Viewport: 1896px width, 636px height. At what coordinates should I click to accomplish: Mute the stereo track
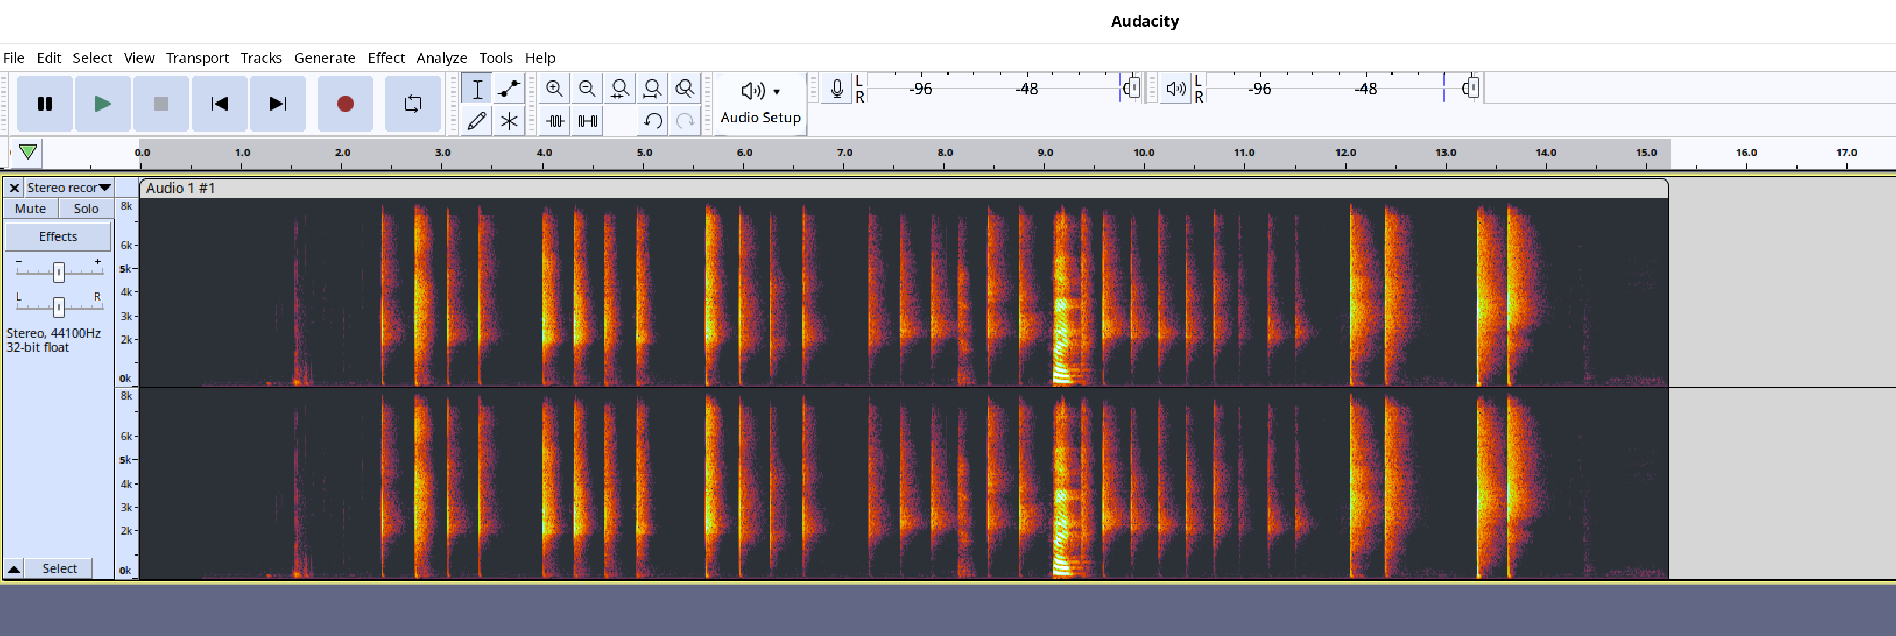(x=30, y=209)
